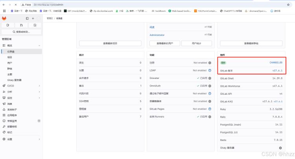Click the Rails 7.0.8.4 version value
Image resolution: width=295 pixels, height=159 pixels.
277,117
